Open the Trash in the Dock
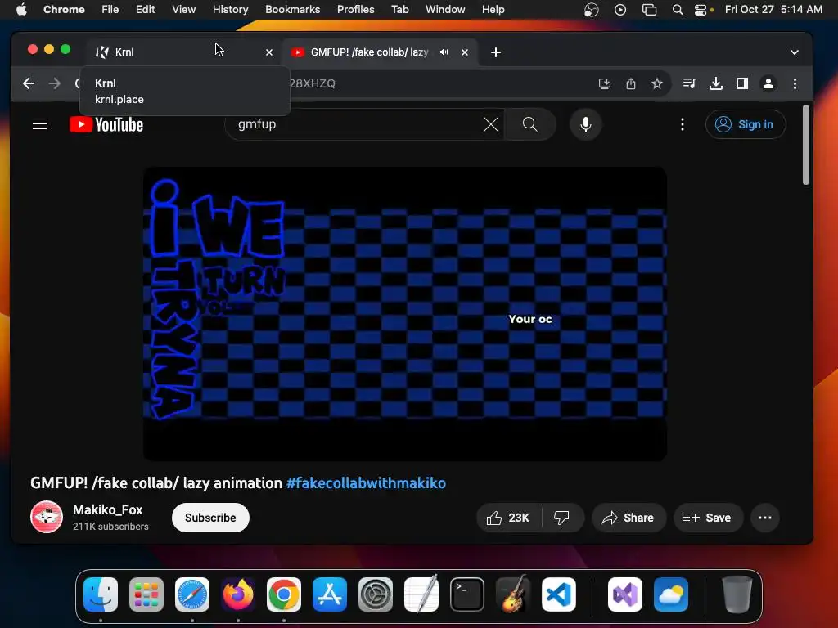Image resolution: width=838 pixels, height=628 pixels. pyautogui.click(x=737, y=594)
